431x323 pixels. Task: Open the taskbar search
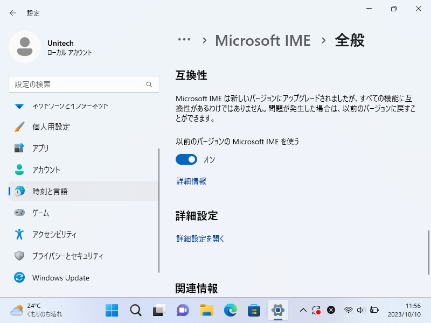pyautogui.click(x=136, y=311)
